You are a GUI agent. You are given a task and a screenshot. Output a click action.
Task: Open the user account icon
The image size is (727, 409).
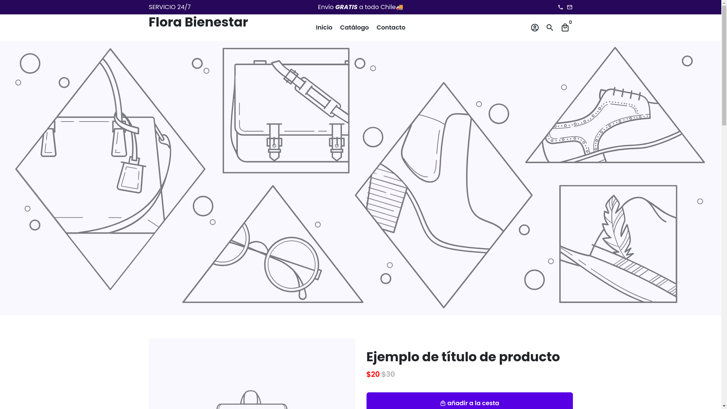pyautogui.click(x=535, y=28)
